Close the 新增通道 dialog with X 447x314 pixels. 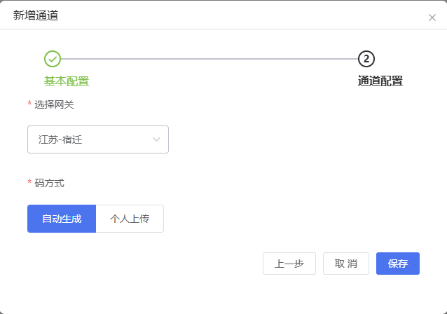pyautogui.click(x=432, y=18)
